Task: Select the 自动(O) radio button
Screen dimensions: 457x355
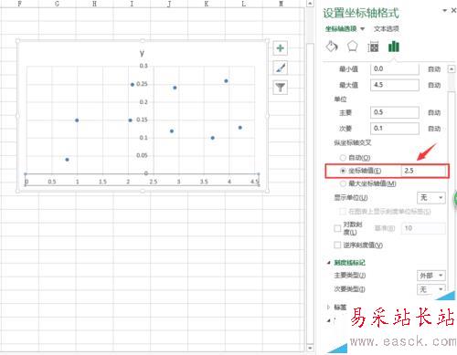Action: pyautogui.click(x=343, y=158)
